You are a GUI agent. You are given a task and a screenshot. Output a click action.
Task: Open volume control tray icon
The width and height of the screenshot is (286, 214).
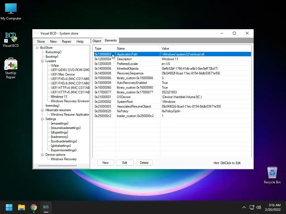coord(259,207)
